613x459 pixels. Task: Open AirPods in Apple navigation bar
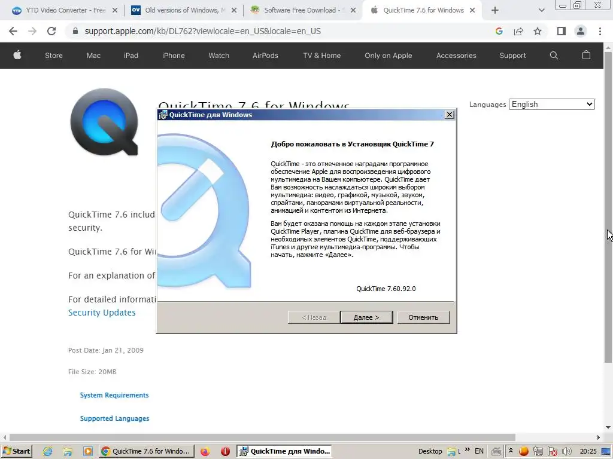click(x=265, y=56)
